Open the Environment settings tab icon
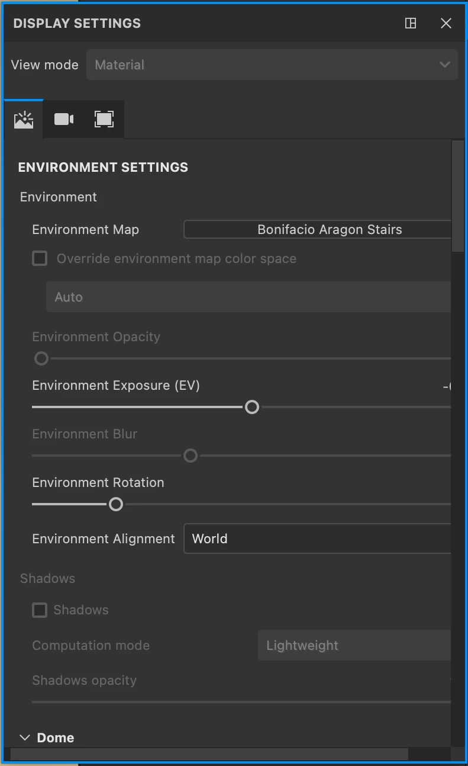 (24, 120)
